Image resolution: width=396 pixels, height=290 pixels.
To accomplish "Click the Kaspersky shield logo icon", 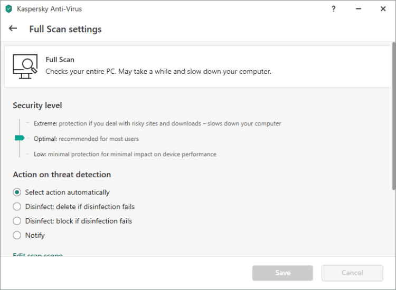I will click(8, 9).
